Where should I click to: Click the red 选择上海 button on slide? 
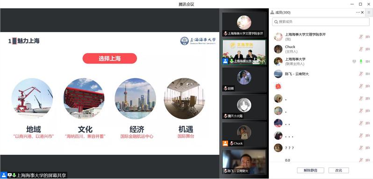pyautogui.click(x=110, y=58)
